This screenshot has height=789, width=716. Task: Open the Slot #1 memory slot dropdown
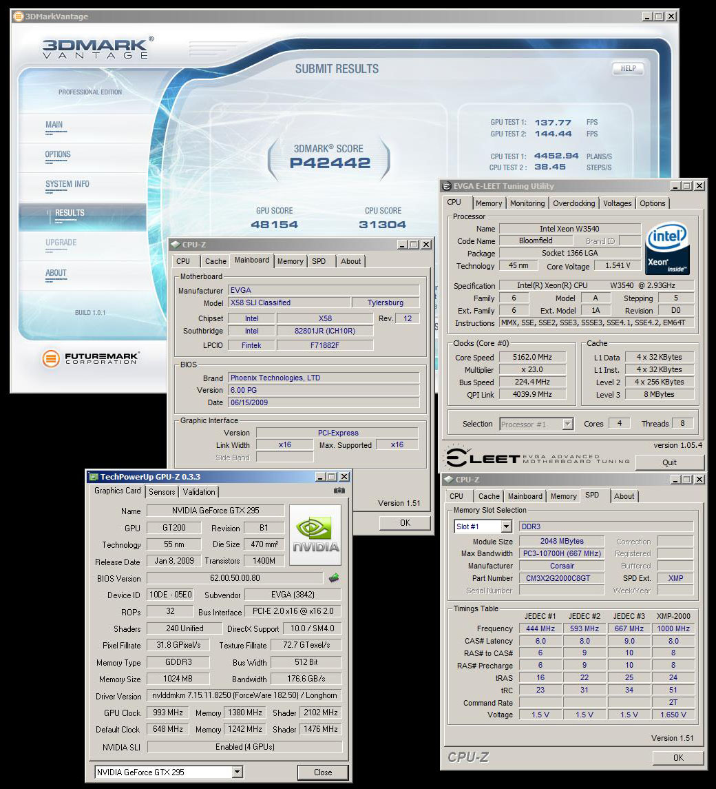[x=506, y=526]
